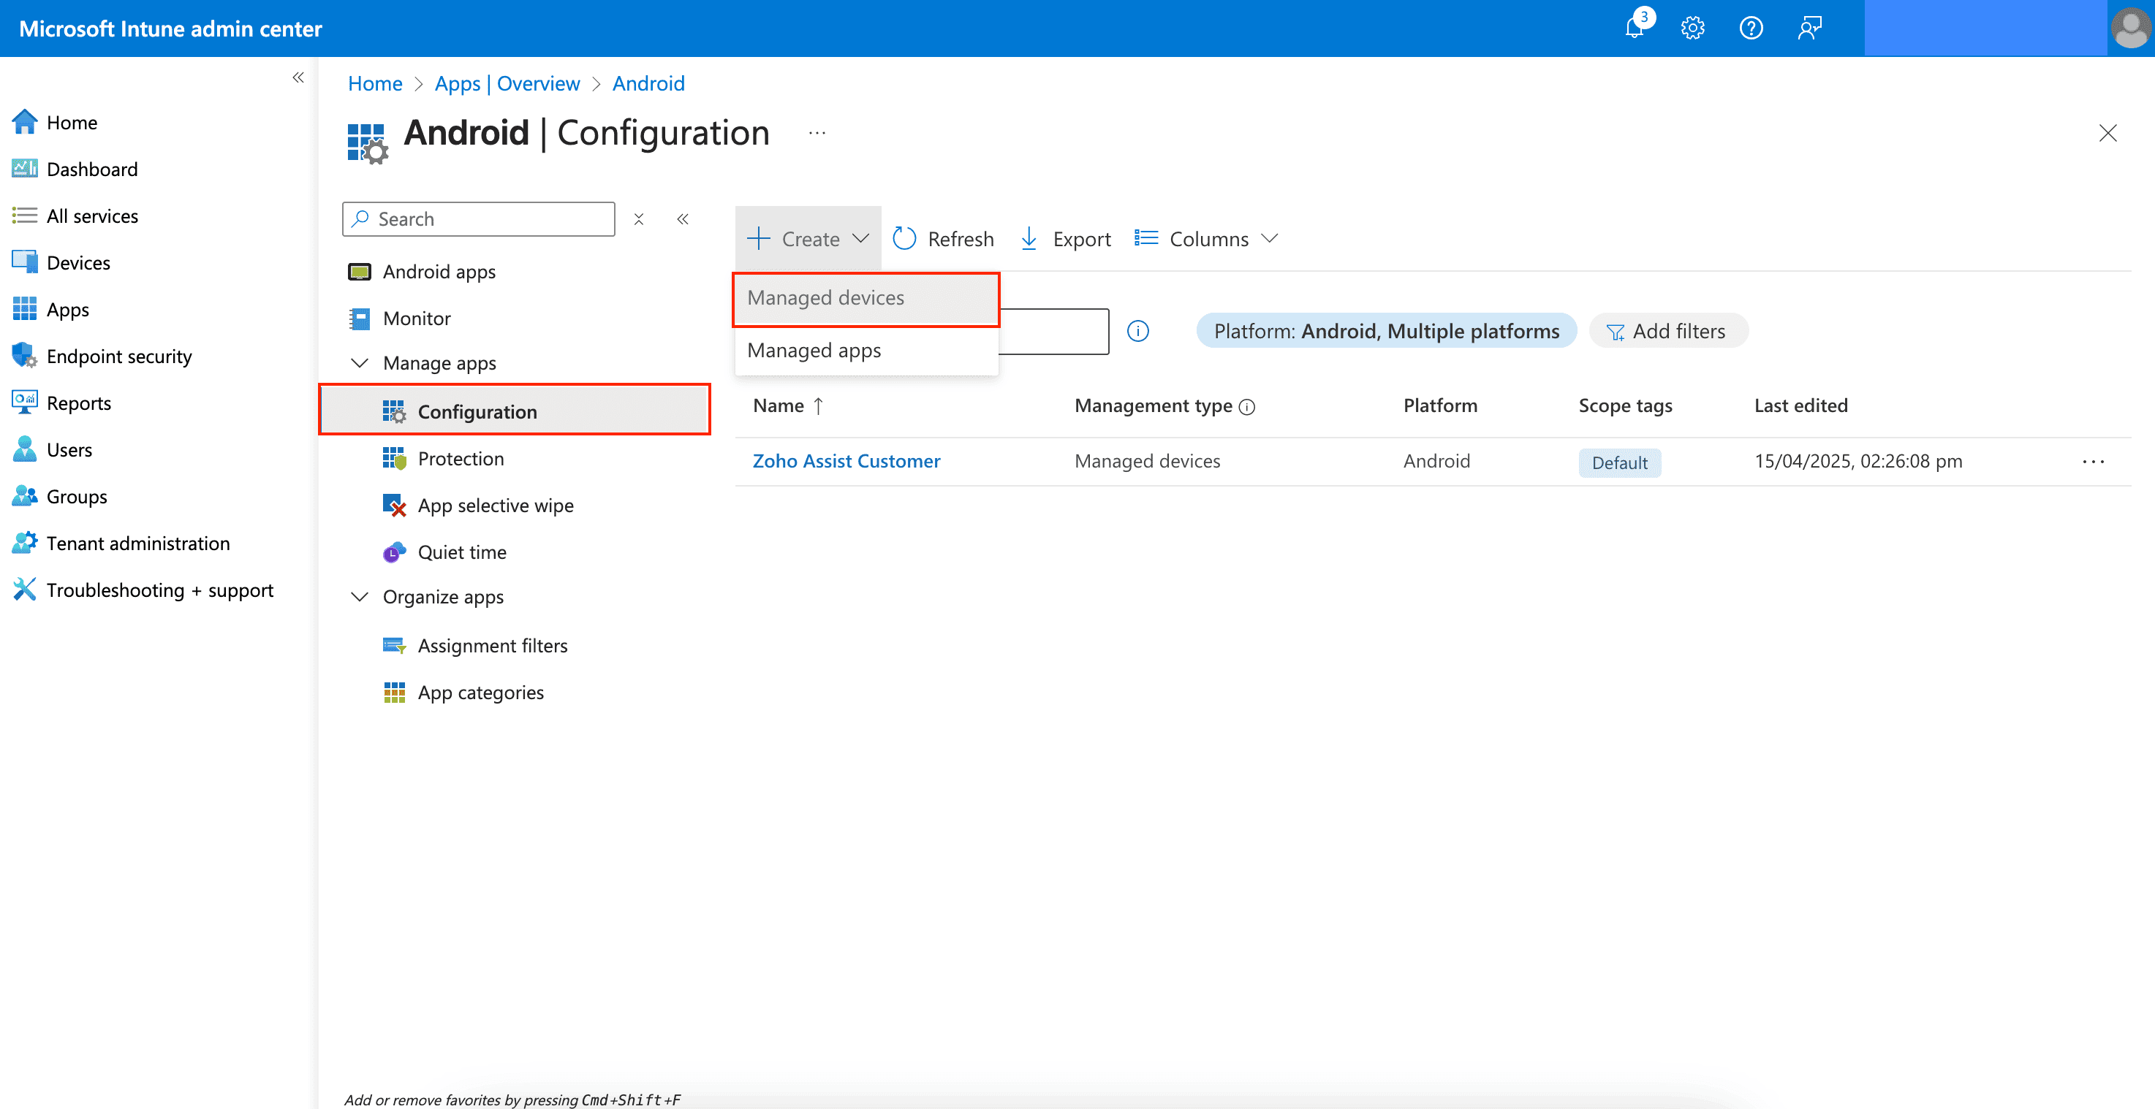The height and width of the screenshot is (1109, 2155).
Task: Click the Refresh toolbar button
Action: (944, 239)
